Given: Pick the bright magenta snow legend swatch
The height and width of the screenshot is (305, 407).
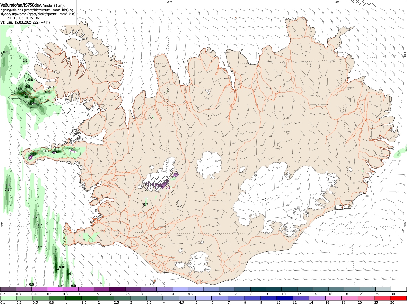Looking at the screenshot, I should (x=55, y=289).
